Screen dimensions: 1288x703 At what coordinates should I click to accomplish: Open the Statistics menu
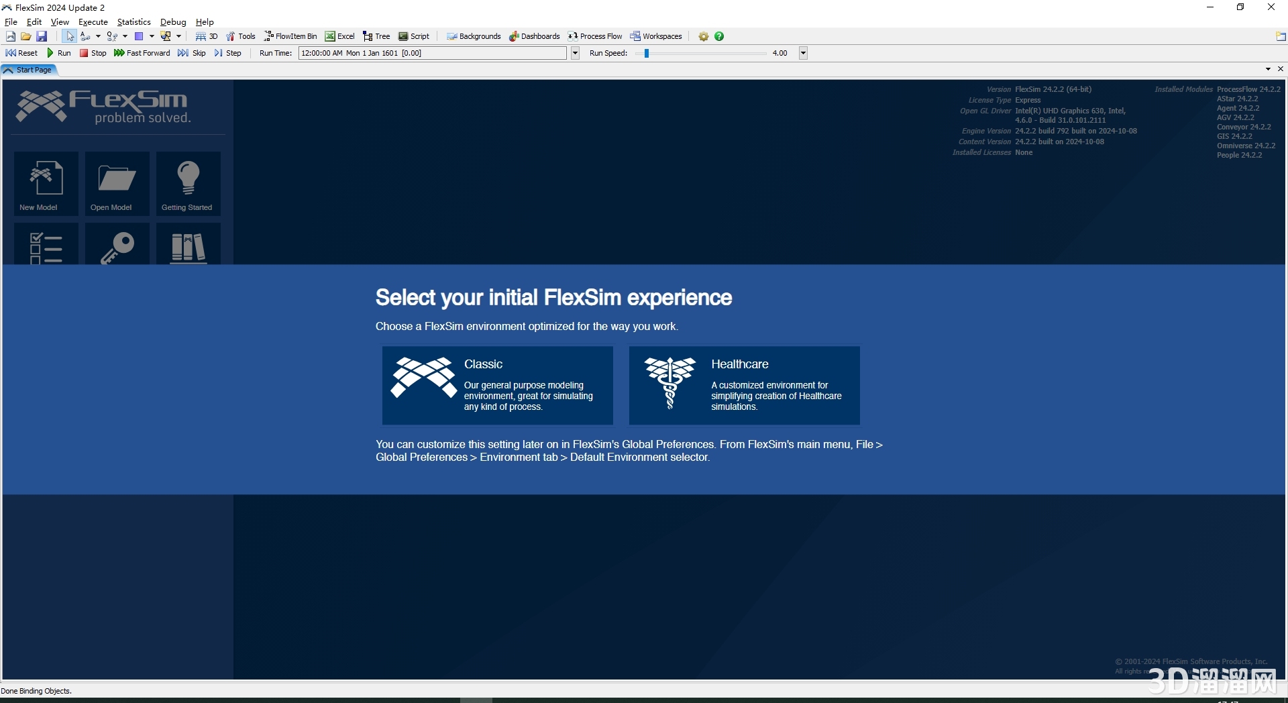pos(133,22)
